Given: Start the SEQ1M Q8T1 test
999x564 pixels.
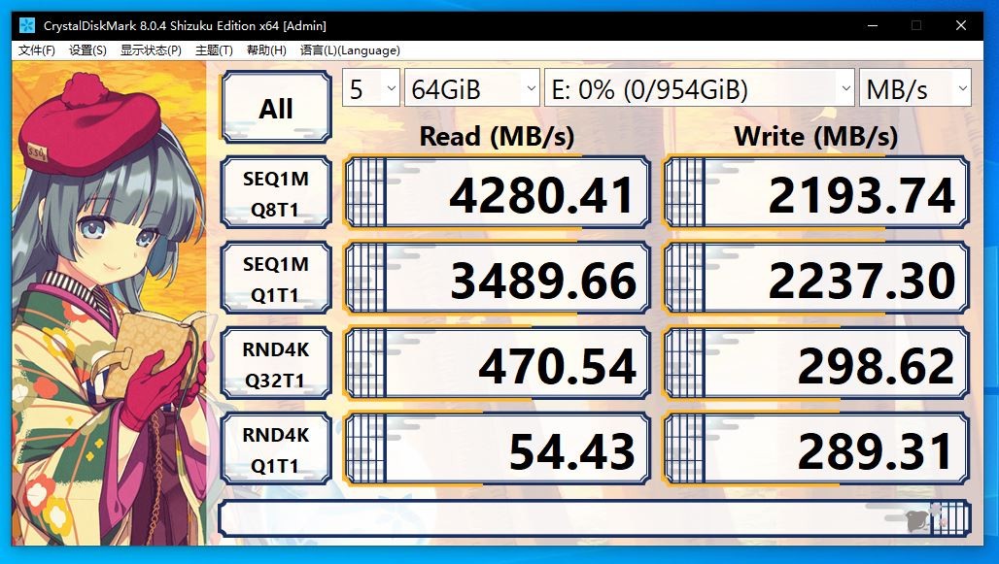Looking at the screenshot, I should (276, 193).
